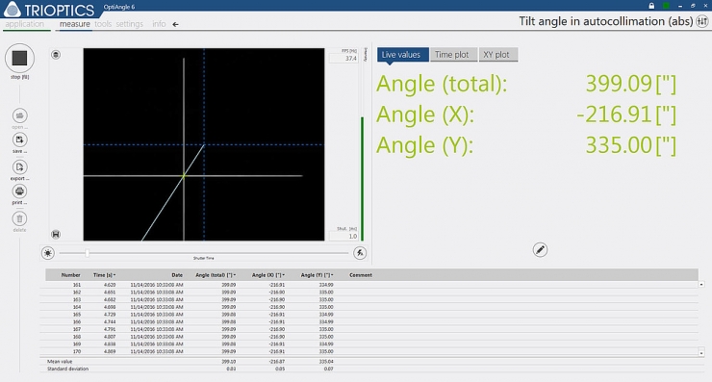Expand the Time [s] column dropdown
The height and width of the screenshot is (382, 712).
[x=114, y=275]
